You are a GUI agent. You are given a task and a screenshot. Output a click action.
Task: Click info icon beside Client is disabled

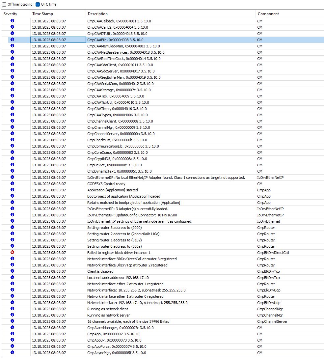13,271
